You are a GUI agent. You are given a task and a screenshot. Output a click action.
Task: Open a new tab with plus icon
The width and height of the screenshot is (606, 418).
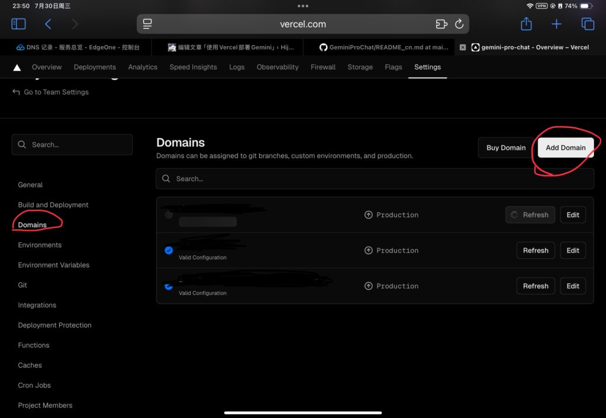(x=556, y=24)
